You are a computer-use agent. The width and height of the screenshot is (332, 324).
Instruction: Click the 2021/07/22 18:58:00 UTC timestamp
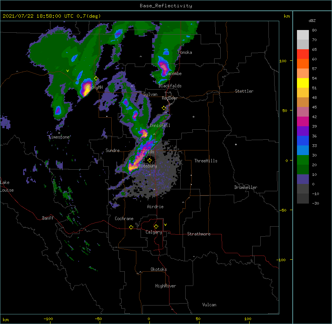[38, 16]
